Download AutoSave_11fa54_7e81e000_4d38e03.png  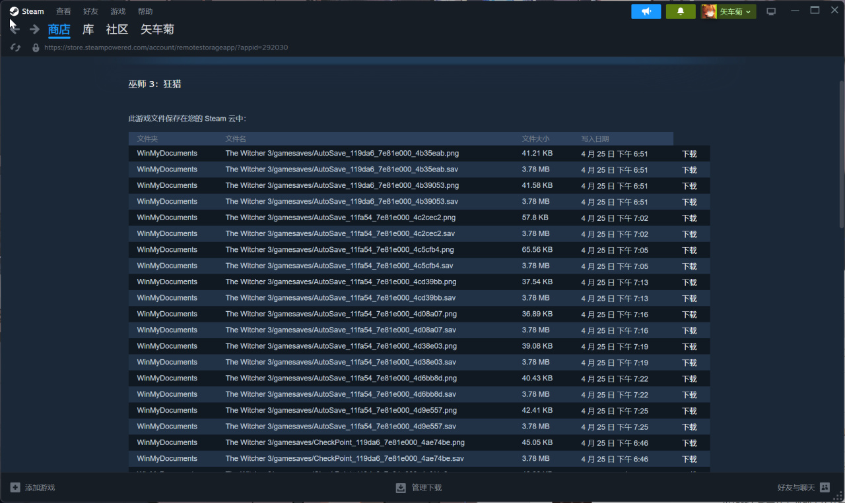point(689,346)
